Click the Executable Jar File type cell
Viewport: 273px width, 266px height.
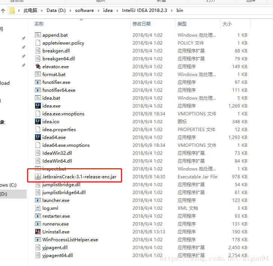198,176
